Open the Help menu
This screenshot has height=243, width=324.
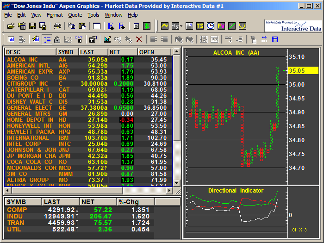click(133, 15)
